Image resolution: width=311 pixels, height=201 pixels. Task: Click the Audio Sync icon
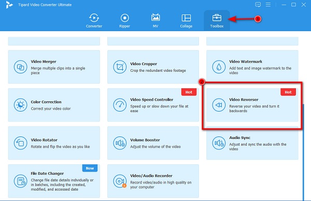(x=219, y=143)
